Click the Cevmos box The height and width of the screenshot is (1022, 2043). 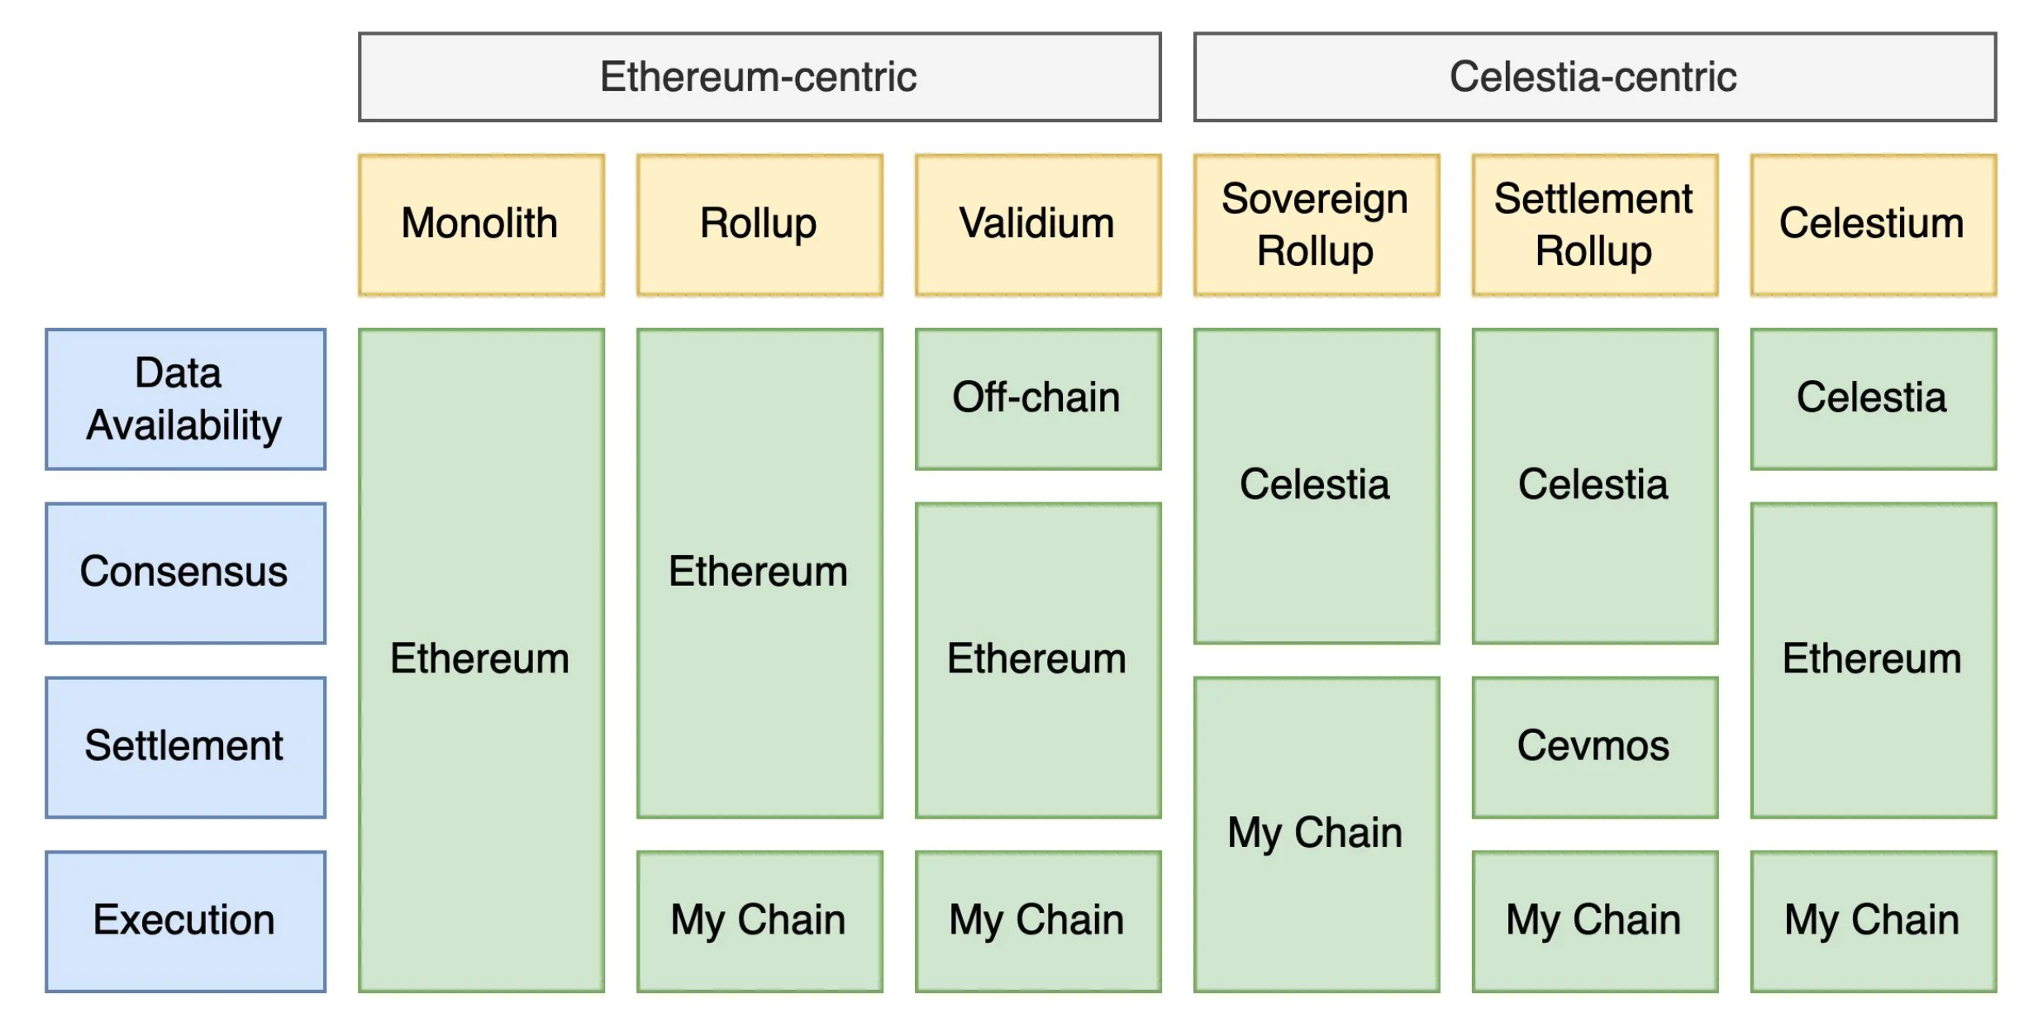[1595, 748]
